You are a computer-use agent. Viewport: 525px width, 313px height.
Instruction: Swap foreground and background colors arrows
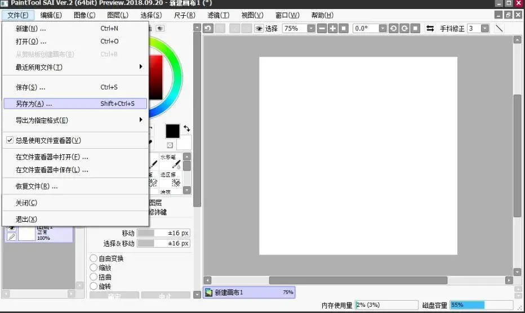[x=187, y=128]
